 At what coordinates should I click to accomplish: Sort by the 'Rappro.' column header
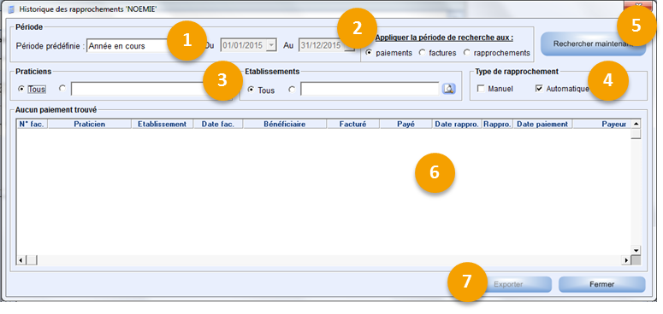point(498,124)
